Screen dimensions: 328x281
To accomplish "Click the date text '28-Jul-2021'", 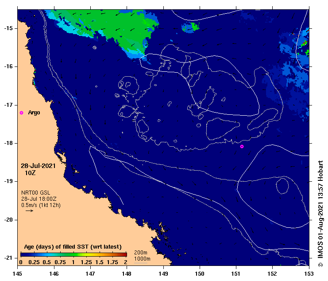I will click(38, 166).
